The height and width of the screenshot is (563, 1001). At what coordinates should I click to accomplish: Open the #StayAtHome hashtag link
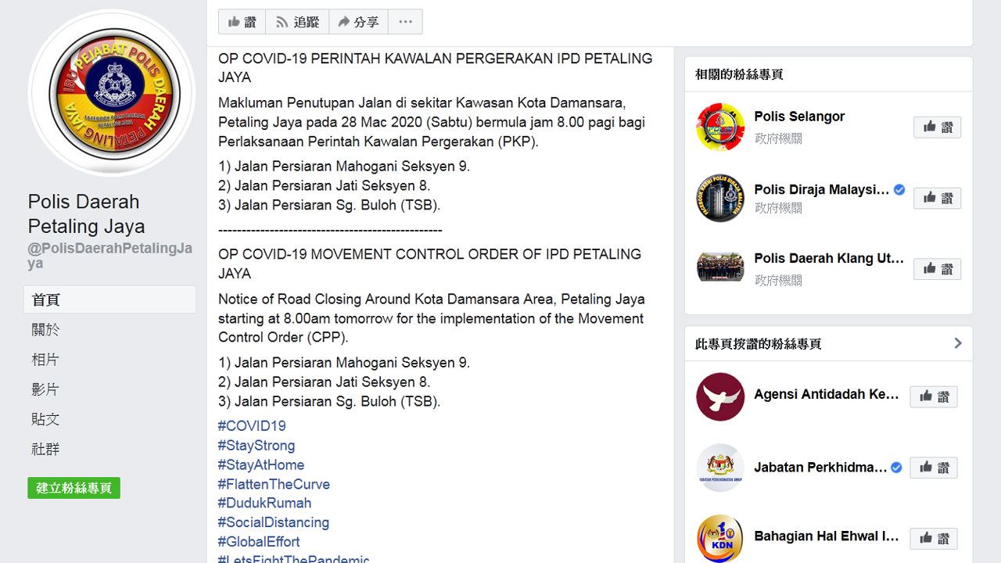[261, 464]
